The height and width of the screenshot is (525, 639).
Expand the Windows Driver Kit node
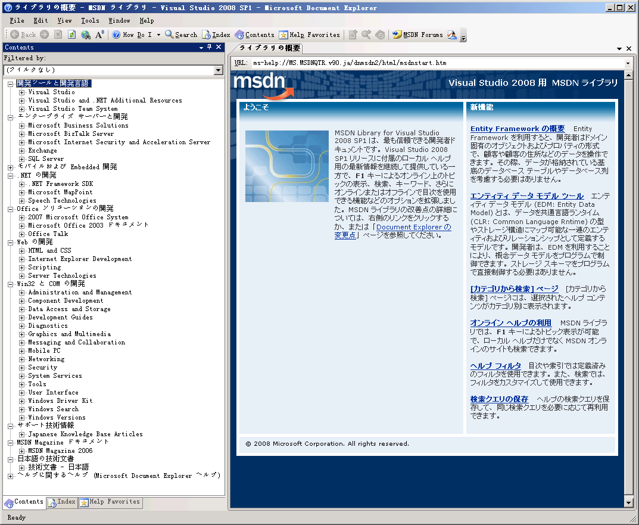tap(21, 401)
